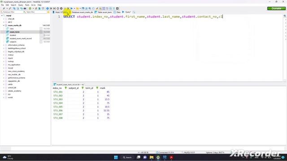Image resolution: width=287 pixels, height=161 pixels.
Task: Open the blue Help toolbar icon
Action: pyautogui.click(x=48, y=8)
